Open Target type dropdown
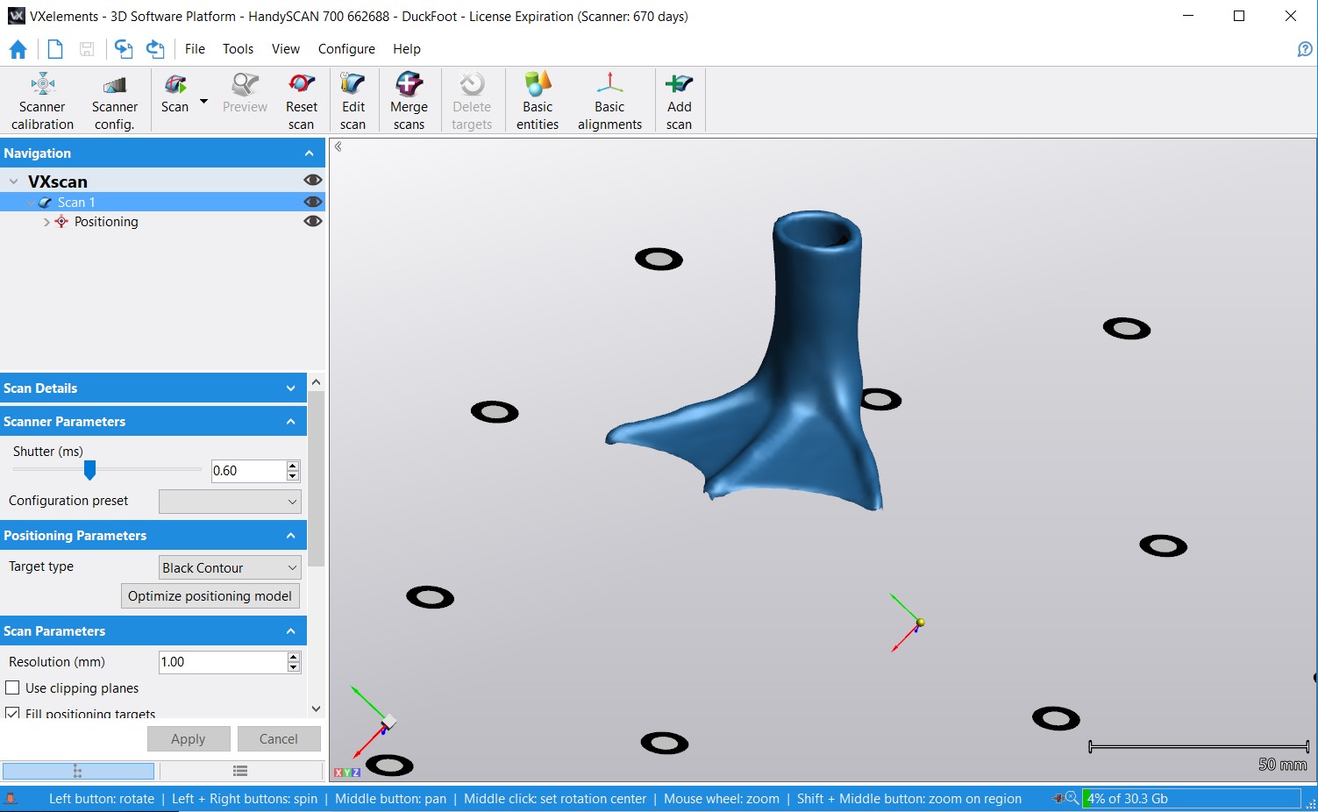 click(x=230, y=567)
